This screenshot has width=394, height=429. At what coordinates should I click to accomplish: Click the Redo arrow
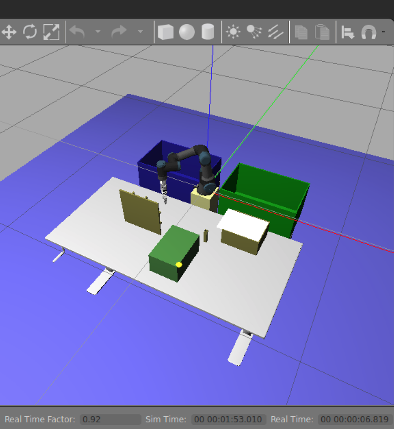coord(119,32)
